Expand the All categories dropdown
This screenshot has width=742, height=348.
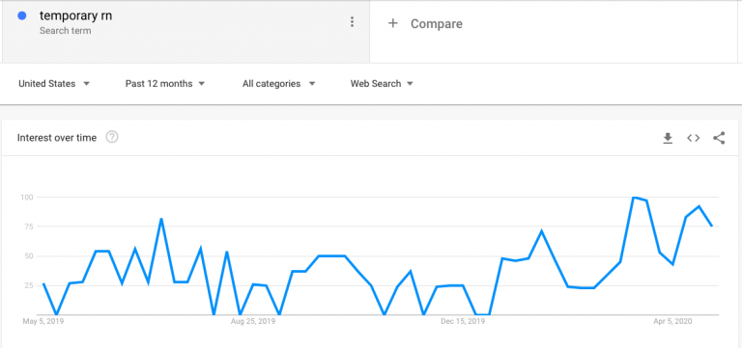pos(278,84)
